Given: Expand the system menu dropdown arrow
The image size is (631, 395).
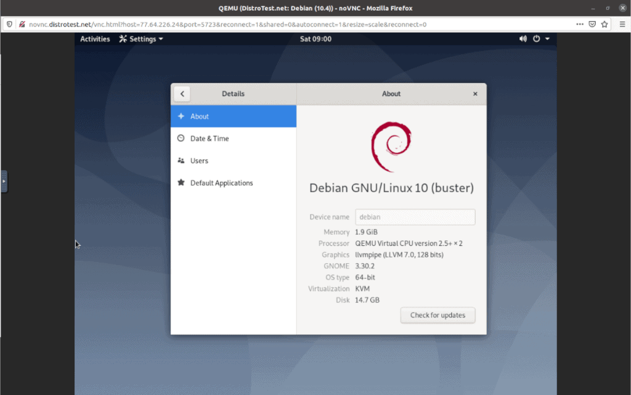Looking at the screenshot, I should pos(547,39).
